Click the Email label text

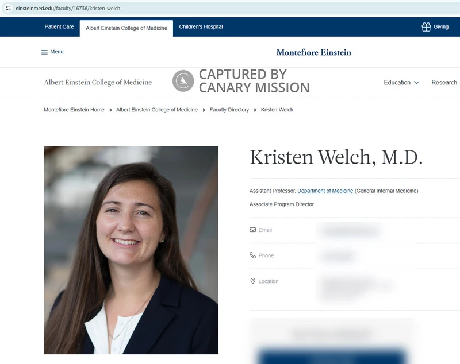tap(265, 230)
